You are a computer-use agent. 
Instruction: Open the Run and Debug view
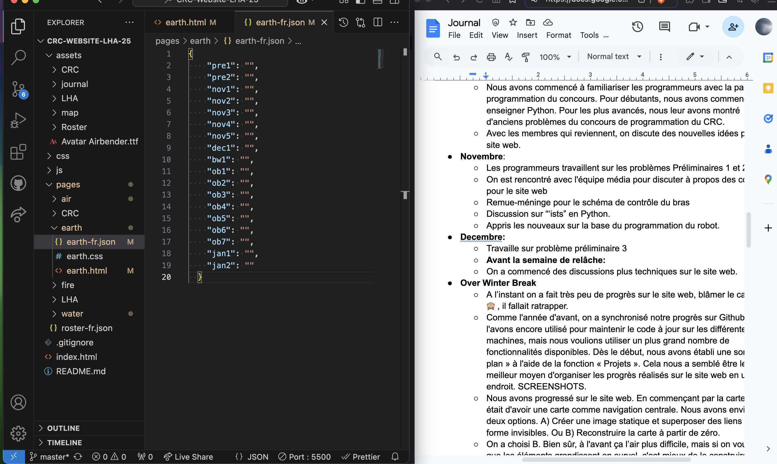18,120
